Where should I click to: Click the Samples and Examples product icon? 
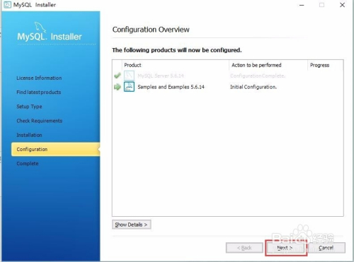tap(129, 87)
